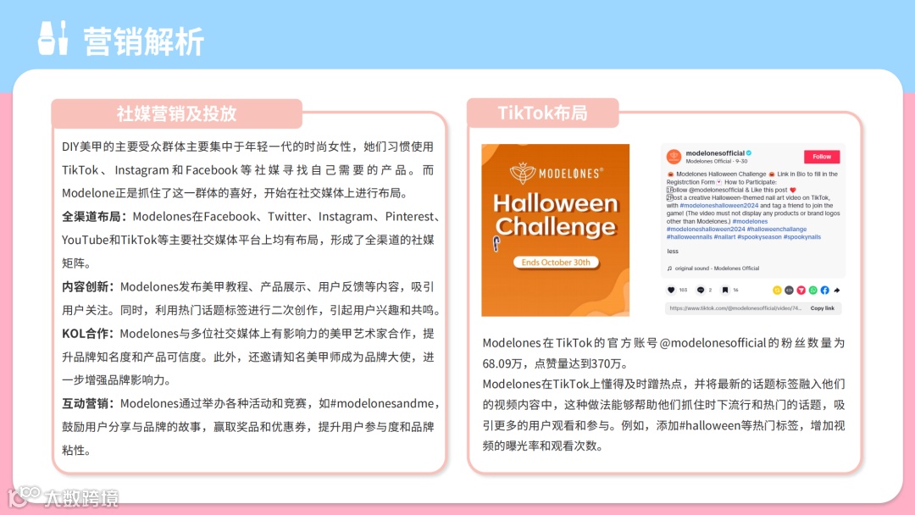Open #modeloneshalloween2024 hashtag after the word 'with'
The height and width of the screenshot is (515, 915).
[719, 205]
